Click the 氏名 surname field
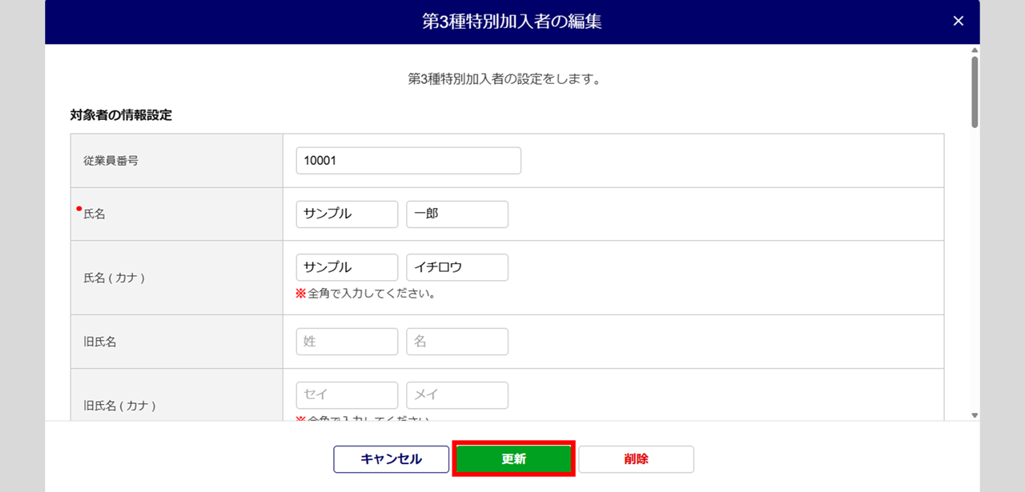 (x=347, y=214)
